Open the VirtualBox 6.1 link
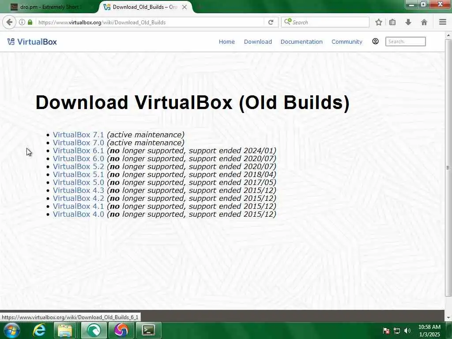452x339 pixels. coord(78,151)
